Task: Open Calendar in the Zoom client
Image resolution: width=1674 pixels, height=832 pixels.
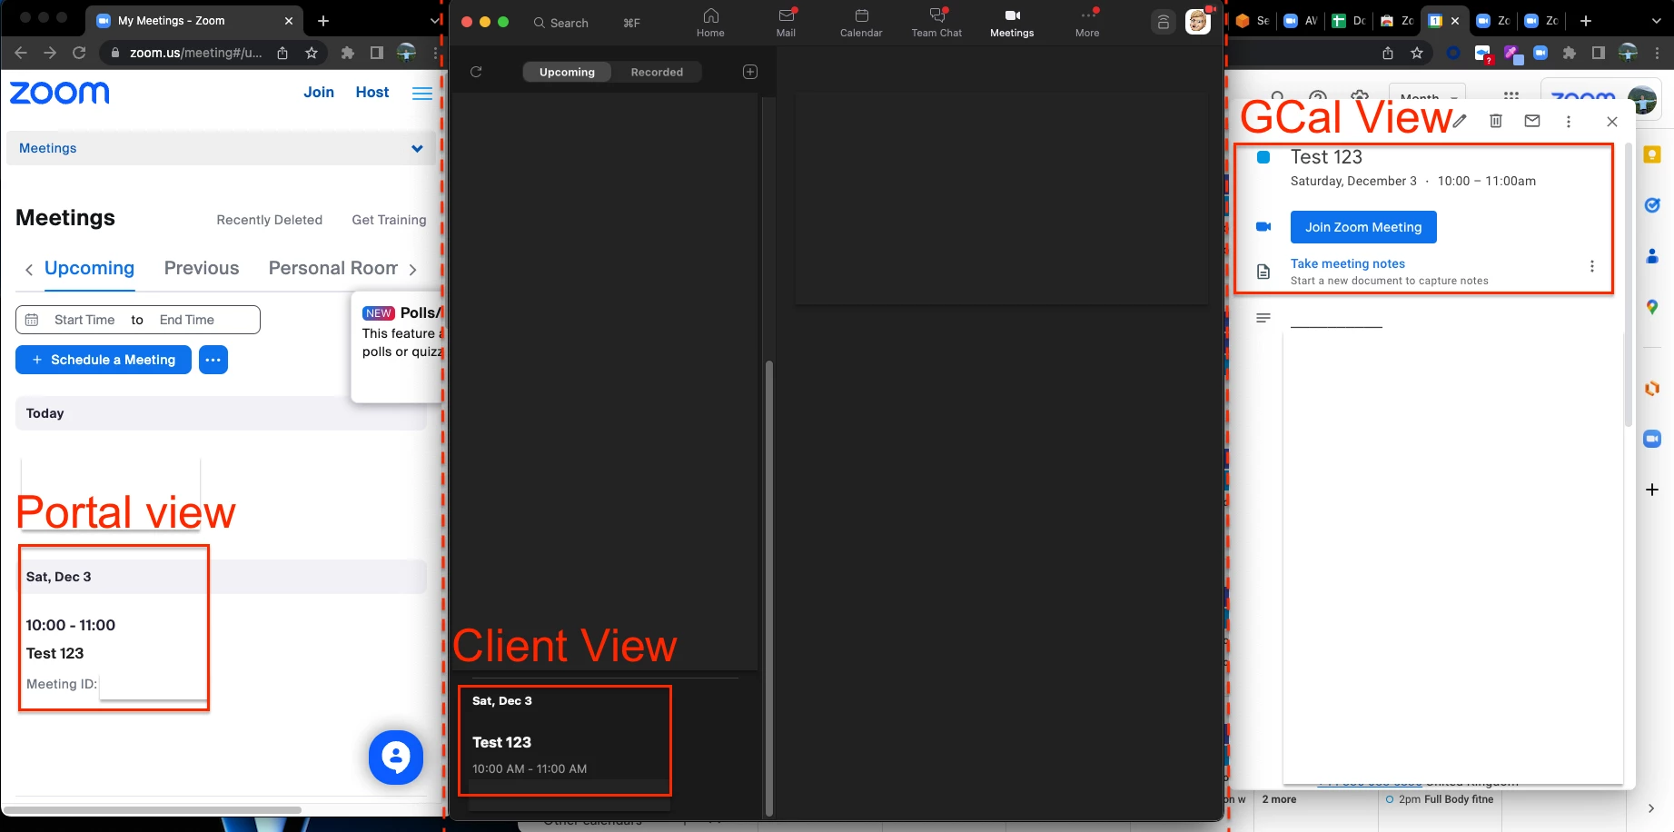Action: click(x=861, y=23)
